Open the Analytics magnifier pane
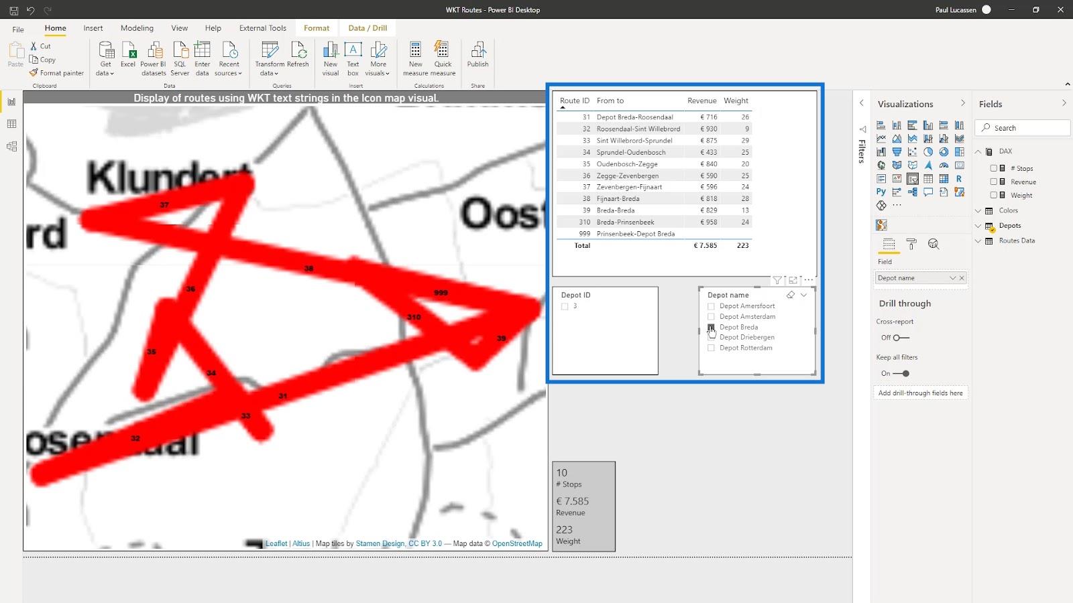1073x603 pixels. point(934,244)
